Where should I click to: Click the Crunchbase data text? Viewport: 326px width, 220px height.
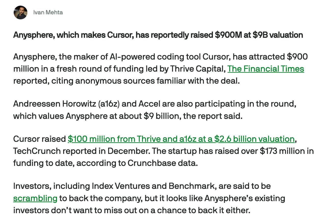[x=162, y=163]
